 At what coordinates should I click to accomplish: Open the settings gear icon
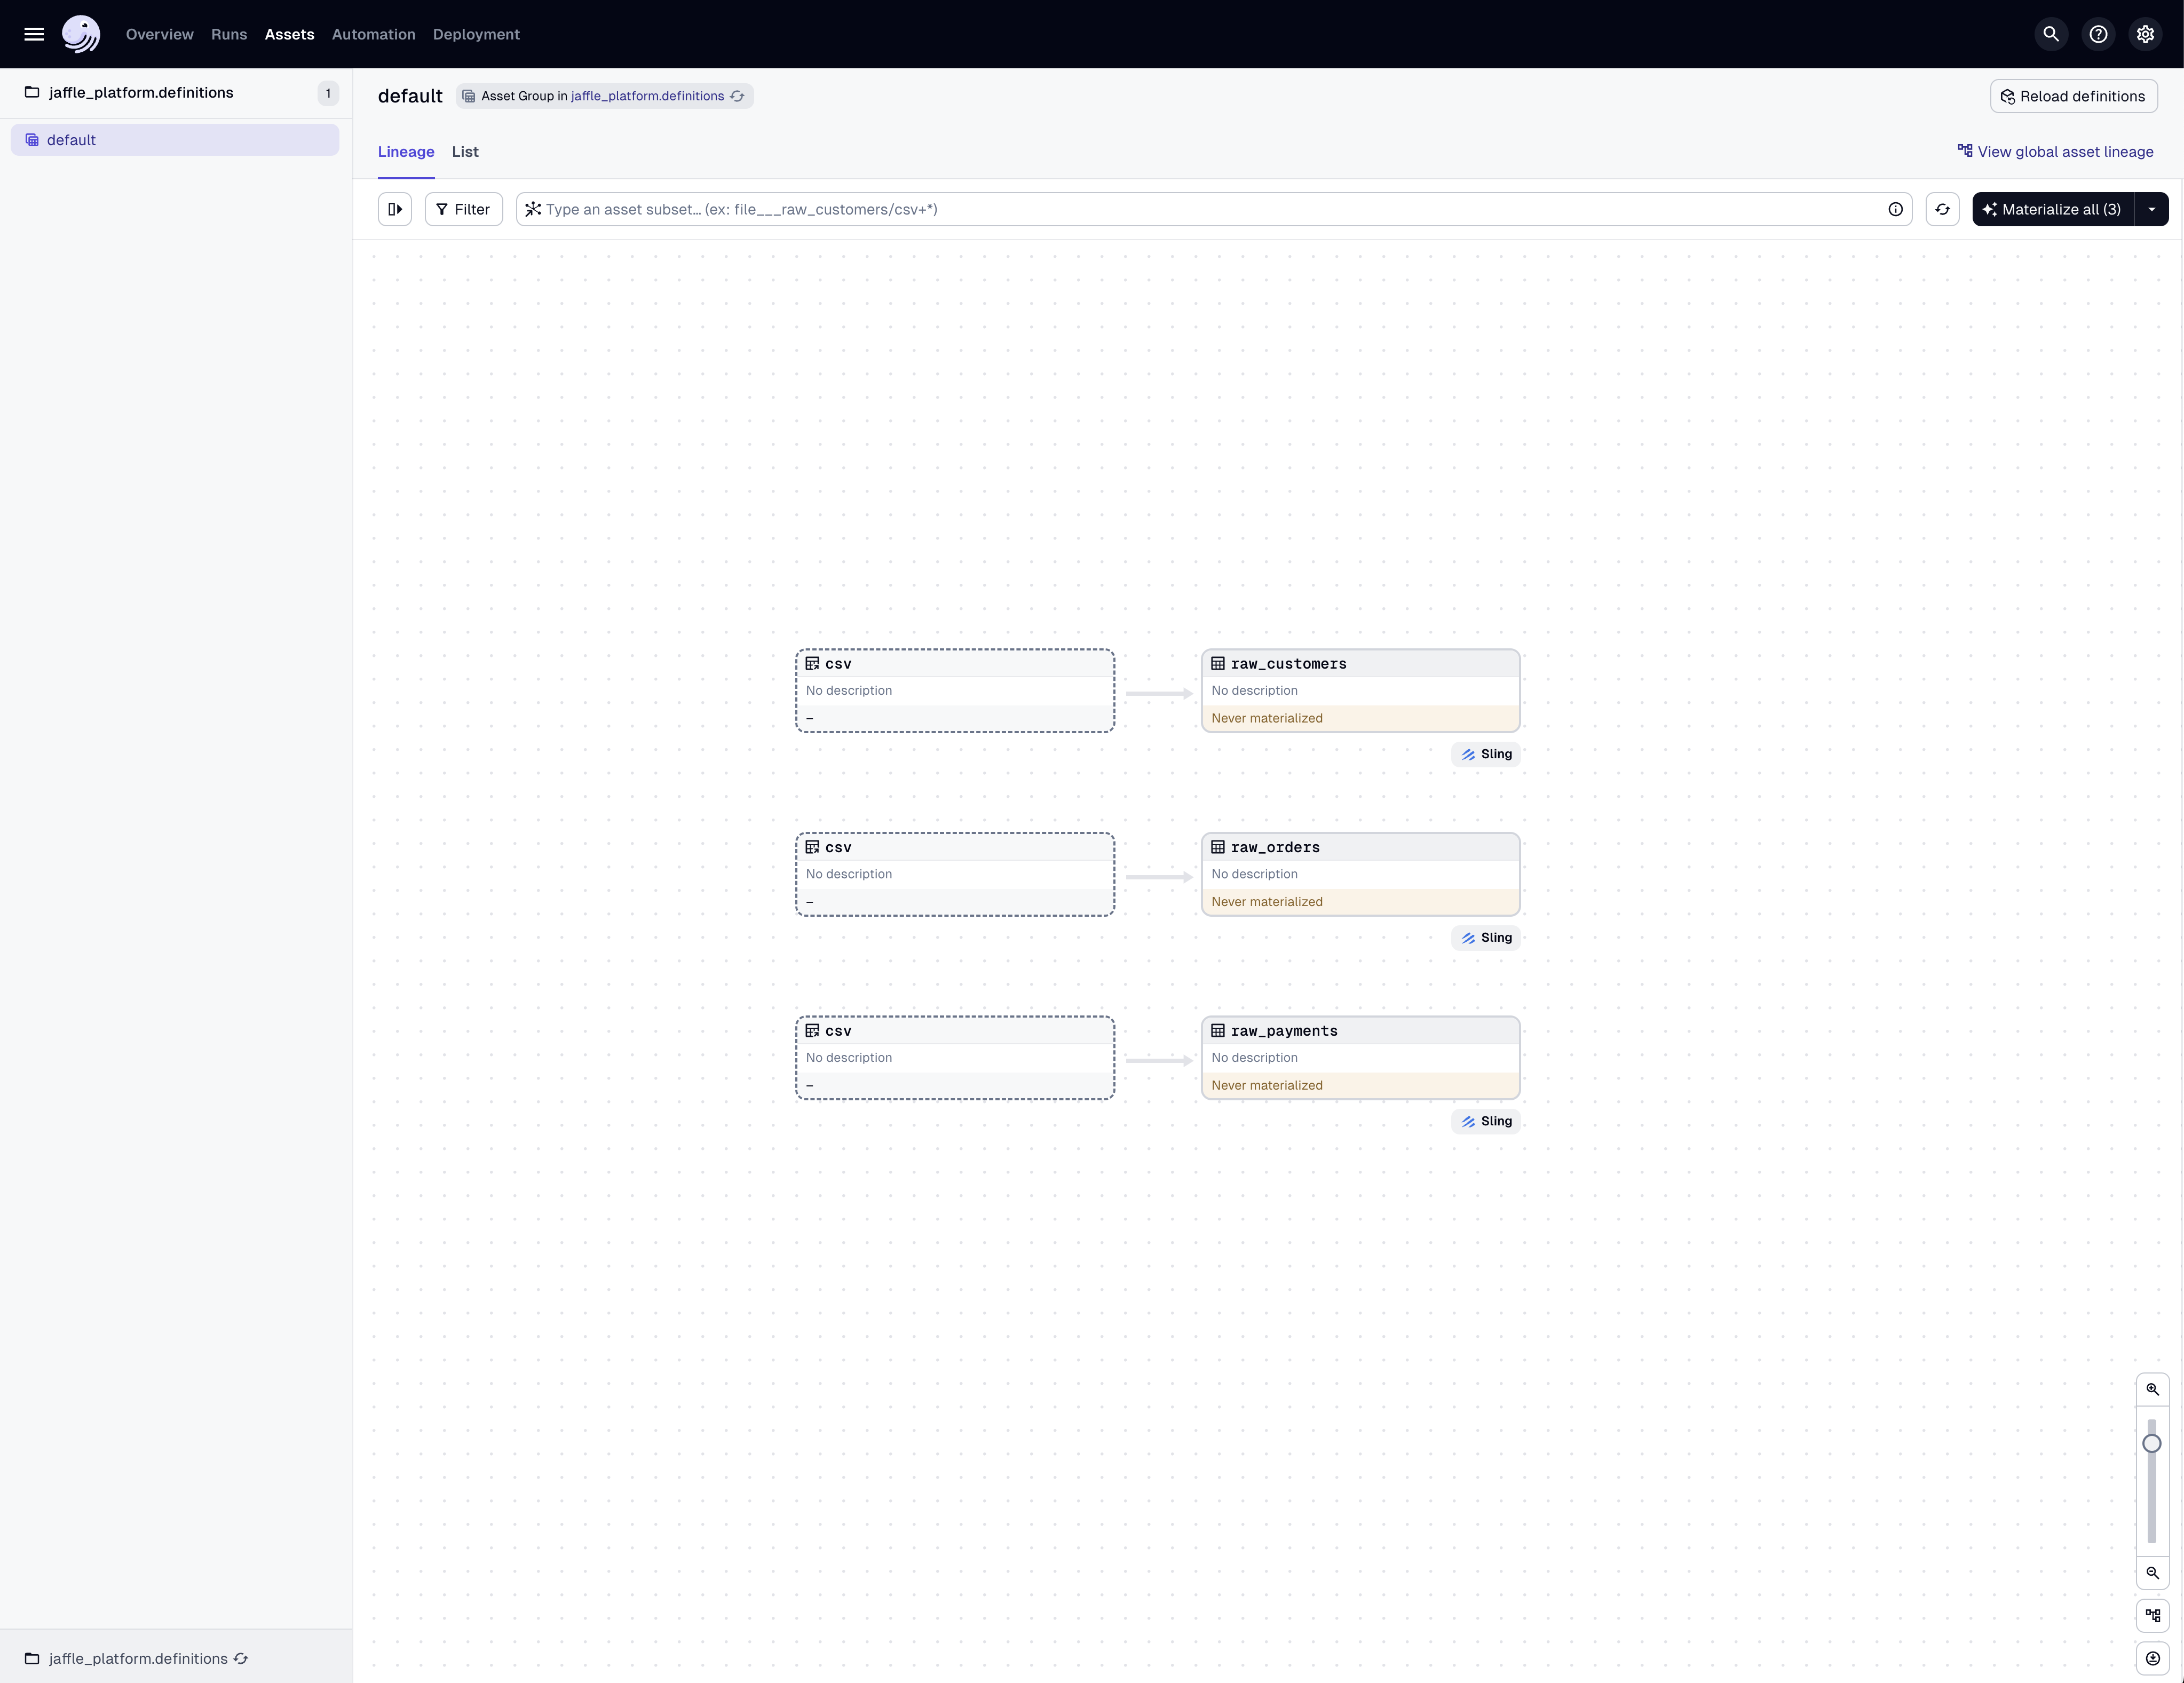pyautogui.click(x=2145, y=34)
